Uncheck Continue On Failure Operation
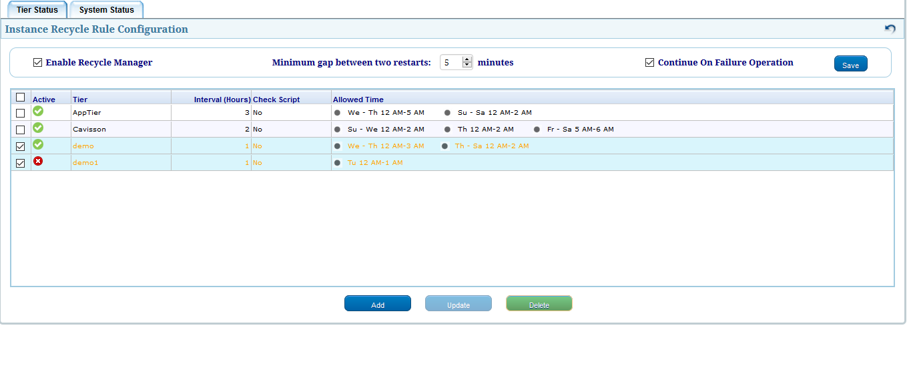The width and height of the screenshot is (907, 378). pos(649,63)
